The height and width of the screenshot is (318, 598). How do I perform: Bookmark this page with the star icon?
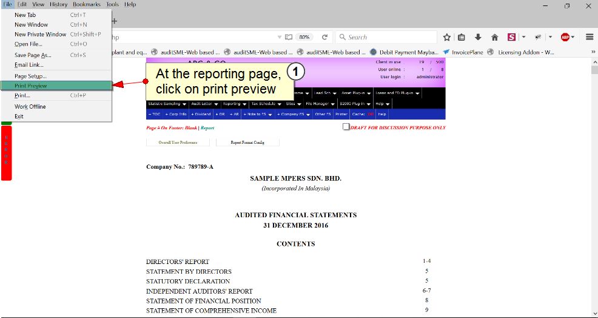447,37
